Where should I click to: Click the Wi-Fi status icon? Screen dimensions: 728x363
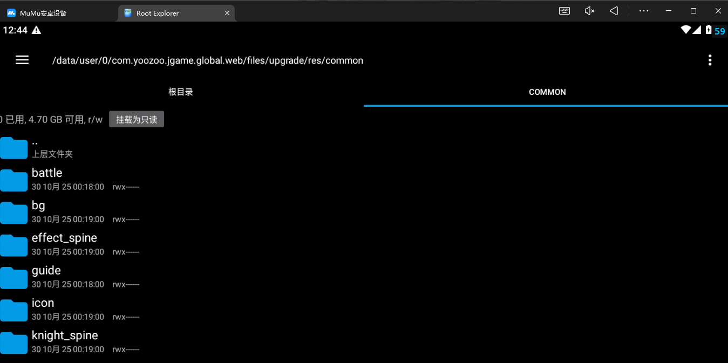pos(685,30)
